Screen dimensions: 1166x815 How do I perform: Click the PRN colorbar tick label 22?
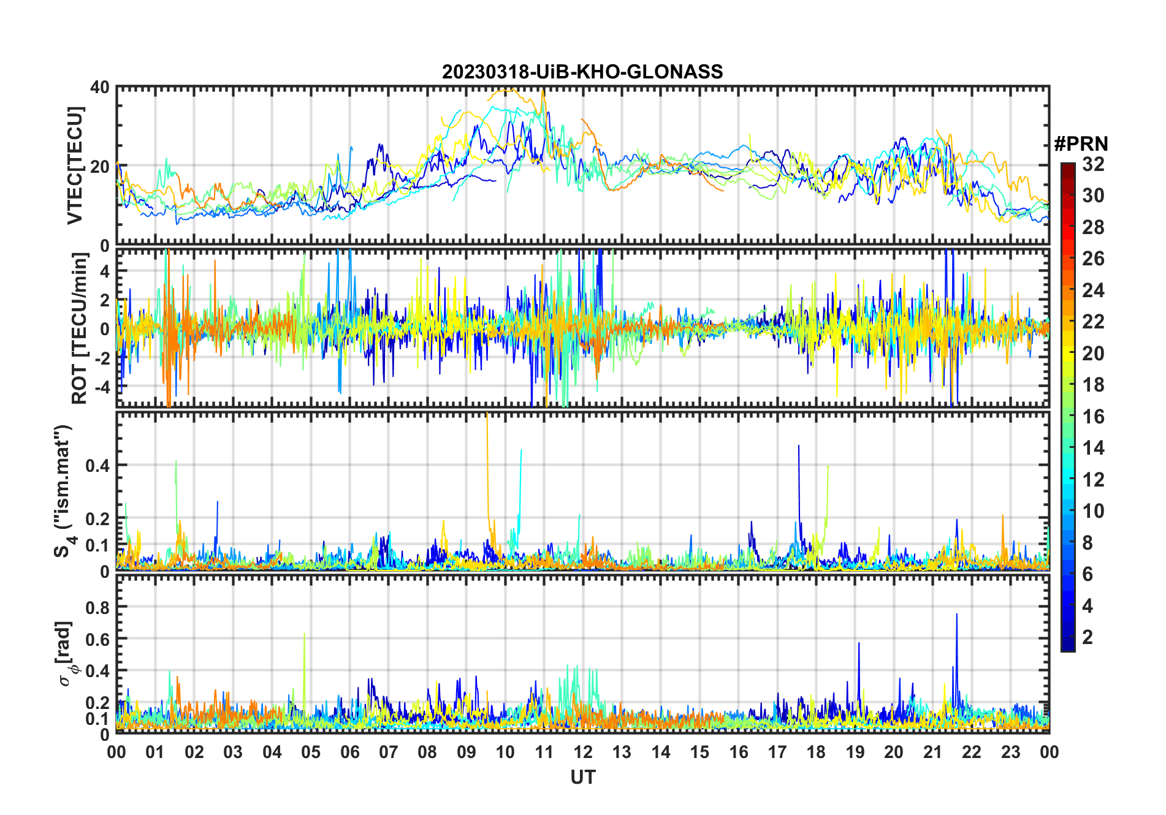(x=1093, y=322)
